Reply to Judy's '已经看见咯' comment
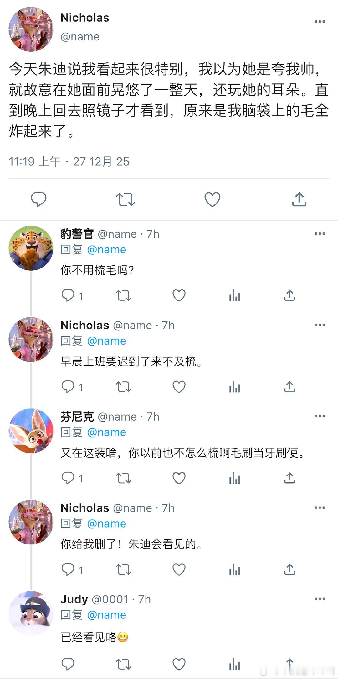This screenshot has width=338, height=679. tap(68, 664)
